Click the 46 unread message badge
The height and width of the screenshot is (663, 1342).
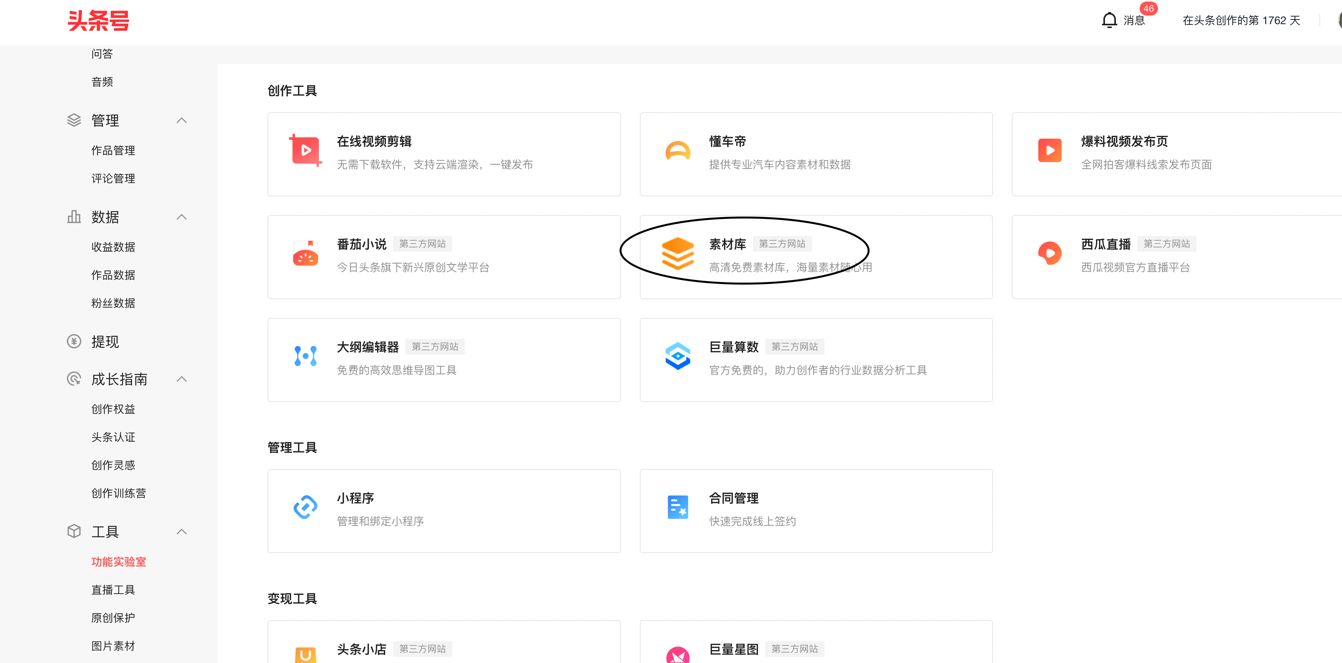pos(1148,8)
